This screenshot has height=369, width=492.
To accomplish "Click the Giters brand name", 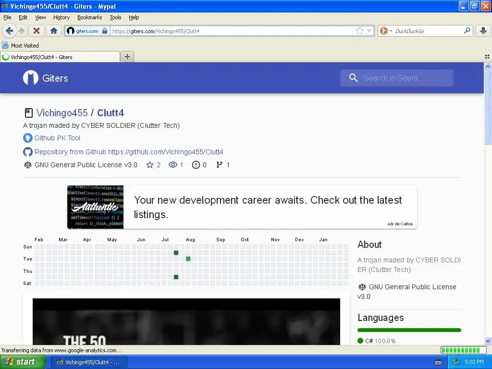I will point(55,78).
